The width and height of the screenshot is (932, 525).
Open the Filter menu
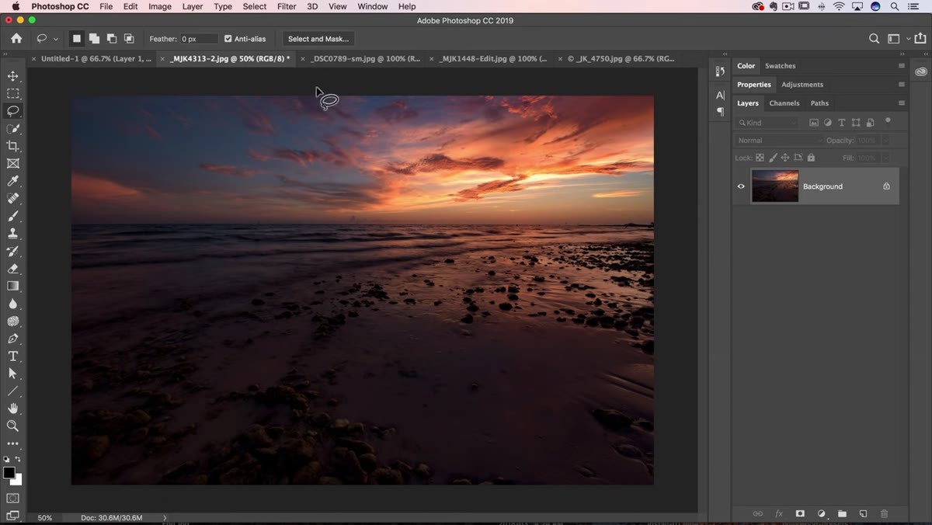[x=287, y=6]
